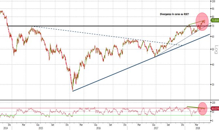
Task: Click the 2016 year label
Action: pyautogui.click(x=98, y=128)
